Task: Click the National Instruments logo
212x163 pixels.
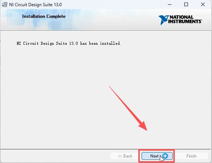Action: coord(180,20)
